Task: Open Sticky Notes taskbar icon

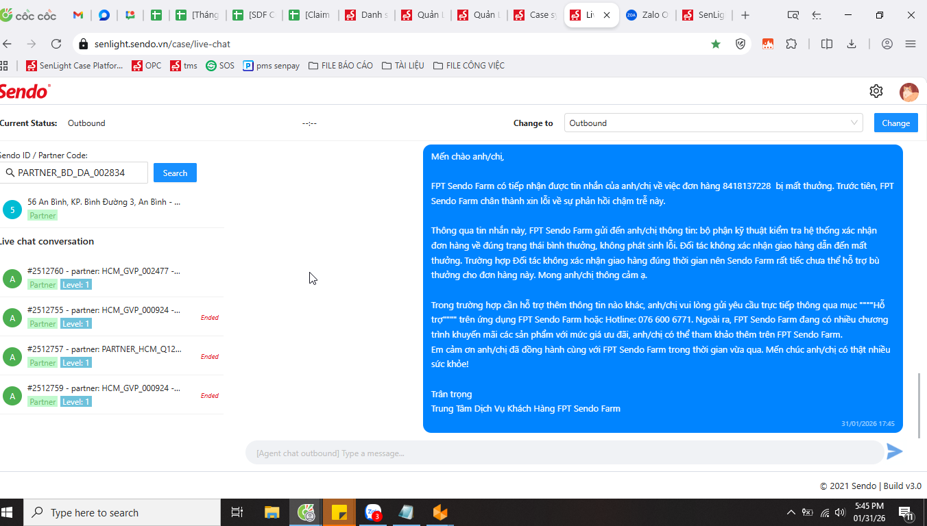Action: click(x=339, y=512)
